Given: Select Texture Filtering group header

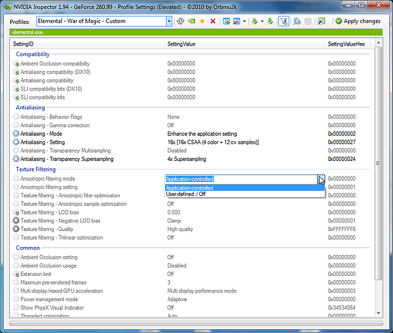Looking at the screenshot, I should 36,169.
